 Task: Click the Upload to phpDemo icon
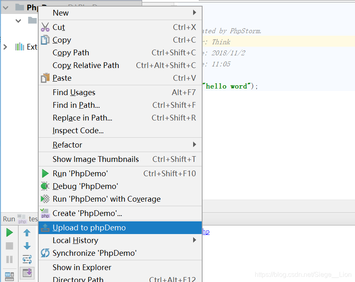(x=45, y=227)
